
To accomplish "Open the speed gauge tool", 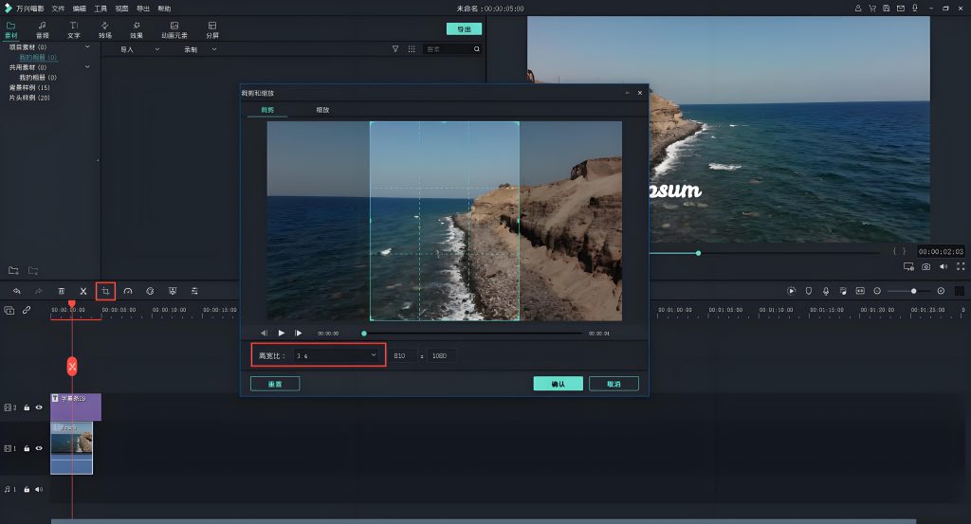I will click(x=128, y=291).
